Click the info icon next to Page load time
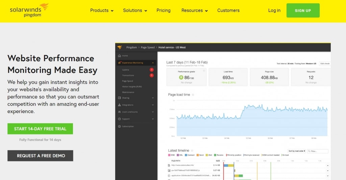Viewport: 346px width, 180px height. point(193,95)
